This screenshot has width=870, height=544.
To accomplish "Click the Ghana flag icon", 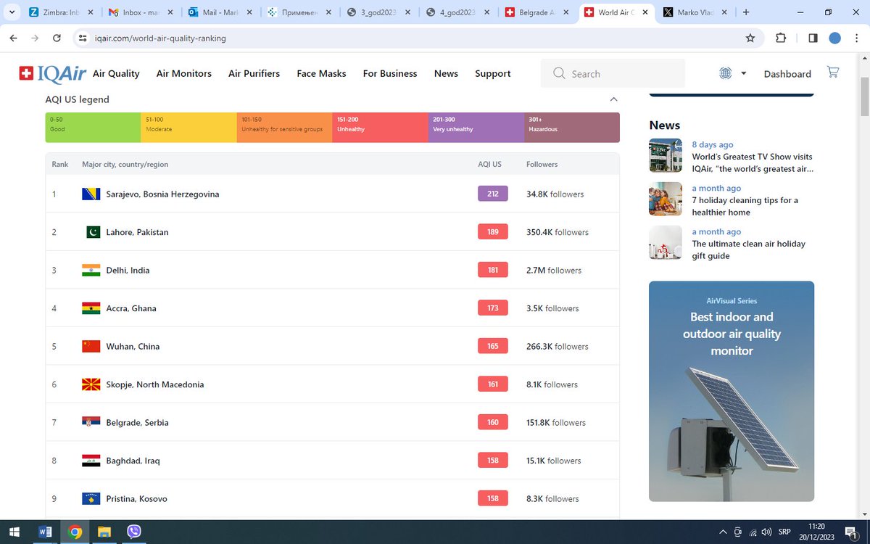I will pos(91,308).
